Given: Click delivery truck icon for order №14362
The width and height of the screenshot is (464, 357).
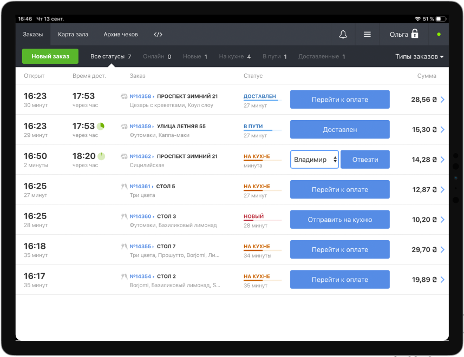Looking at the screenshot, I should pyautogui.click(x=124, y=156).
